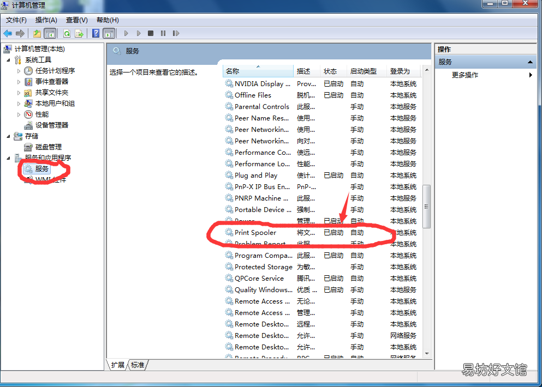The height and width of the screenshot is (387, 542).
Task: Click the Print Spooler service gear icon
Action: point(229,232)
